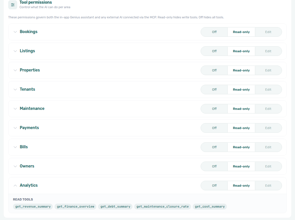Click the Tenants section title
The width and height of the screenshot is (295, 220).
click(27, 89)
